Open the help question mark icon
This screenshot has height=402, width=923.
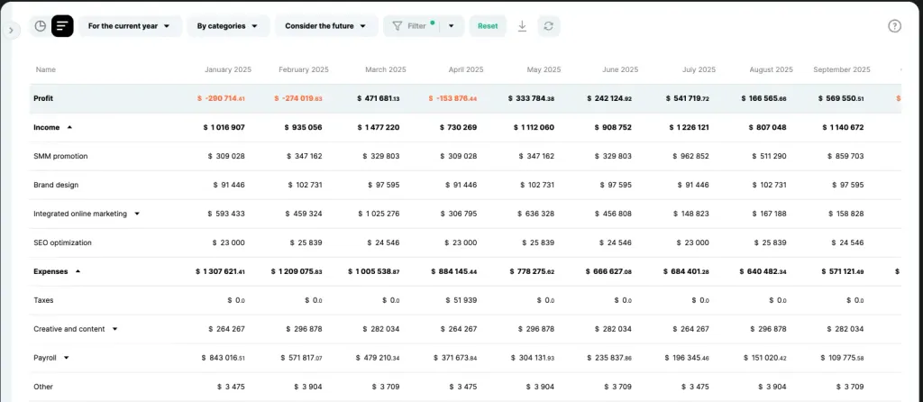pos(894,26)
